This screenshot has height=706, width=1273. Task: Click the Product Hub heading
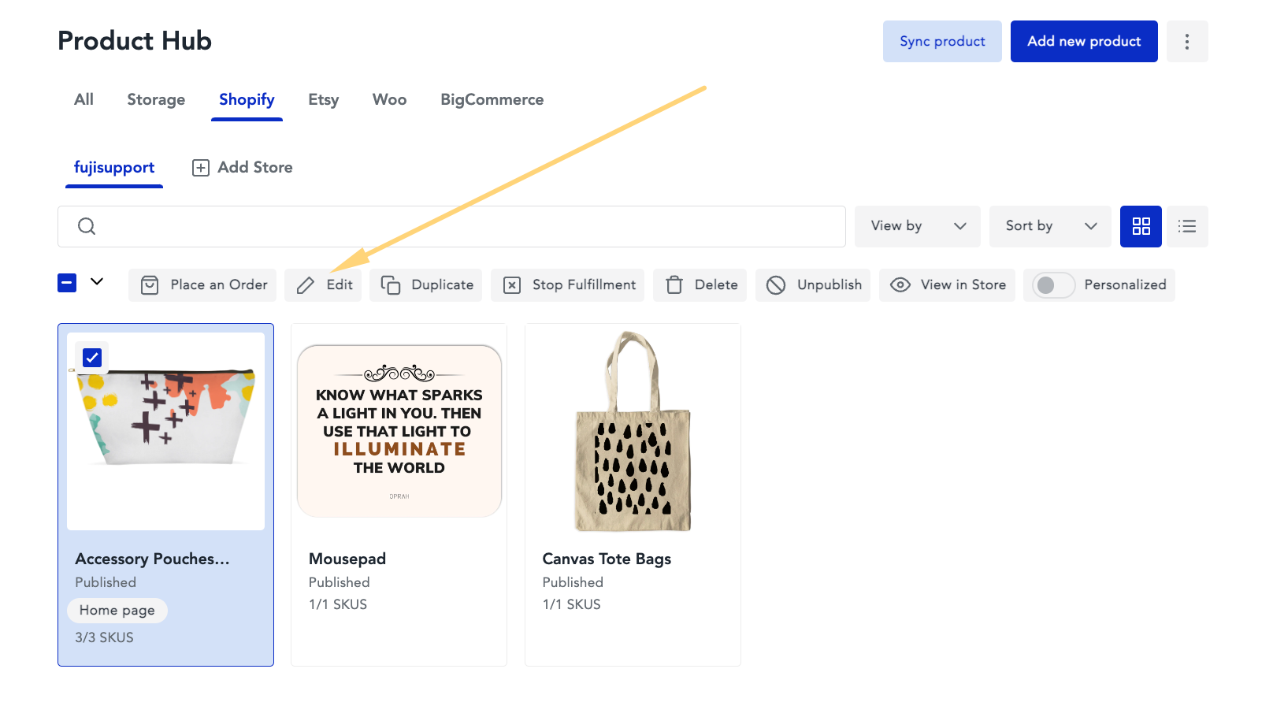click(135, 41)
